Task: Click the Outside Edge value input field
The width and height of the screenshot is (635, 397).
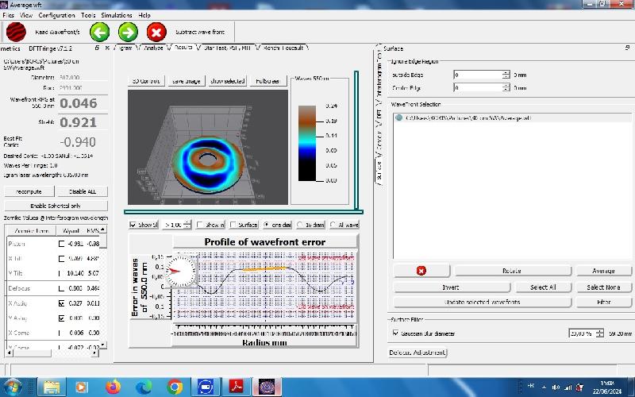Action: point(478,75)
